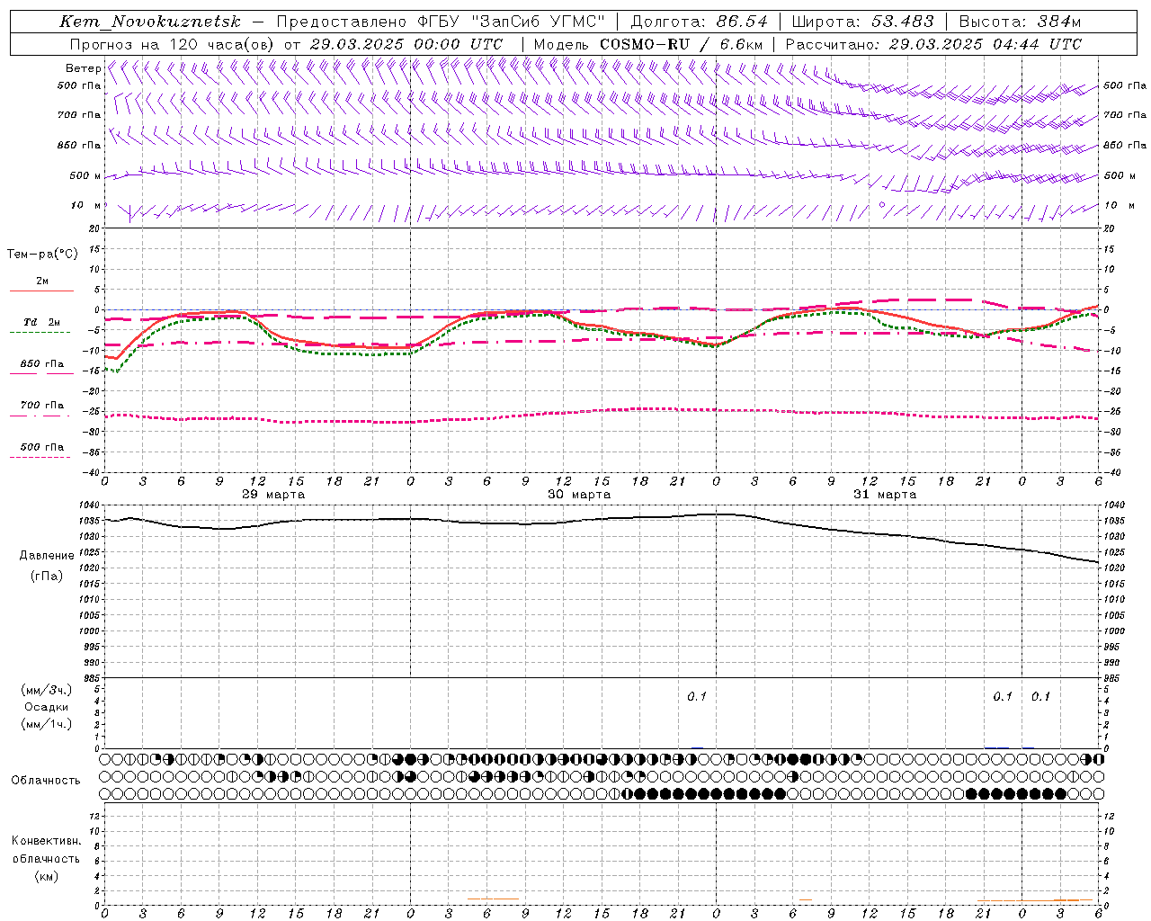Click the left 10 м wind level label
The height and width of the screenshot is (921, 1151).
[86, 205]
